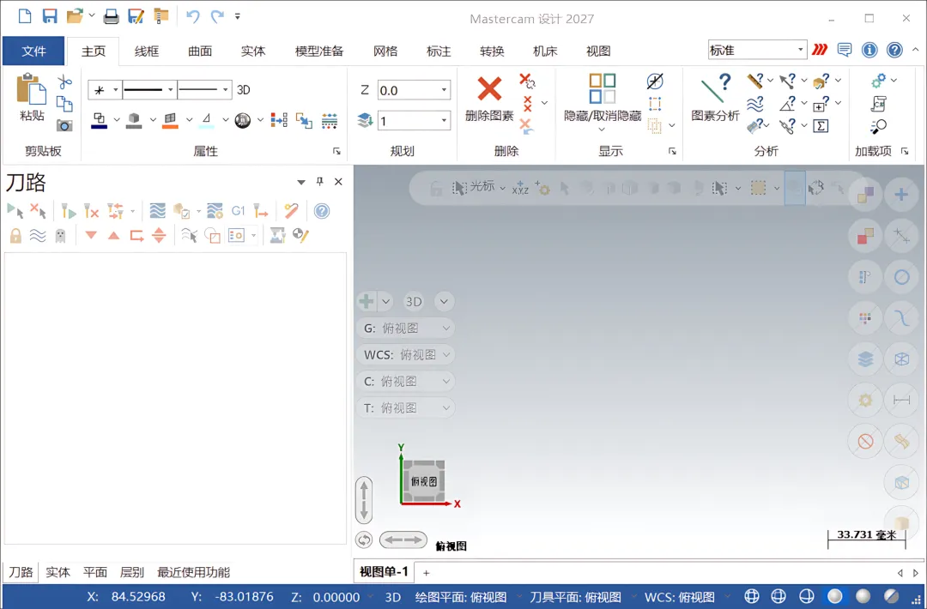Click the 视图单-1 viewsheet tab

pos(385,571)
